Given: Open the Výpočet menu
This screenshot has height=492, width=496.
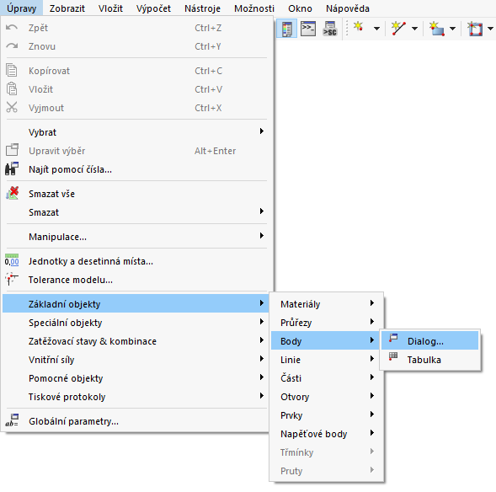Looking at the screenshot, I should coord(153,8).
